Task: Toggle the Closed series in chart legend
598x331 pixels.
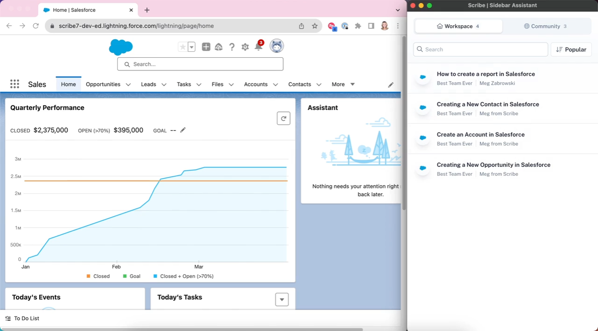Action: (x=98, y=276)
